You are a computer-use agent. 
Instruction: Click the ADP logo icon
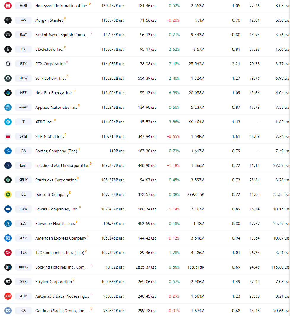click(8, 296)
